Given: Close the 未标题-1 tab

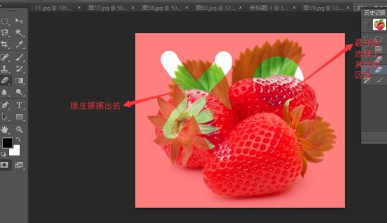Looking at the screenshot, I should click(294, 8).
